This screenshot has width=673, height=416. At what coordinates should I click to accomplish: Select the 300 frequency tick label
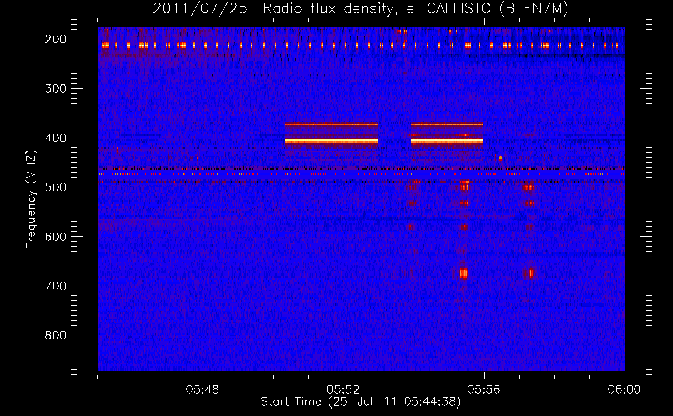(56, 89)
